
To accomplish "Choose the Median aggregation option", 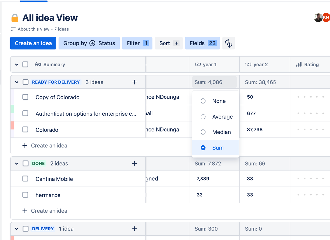I will coord(215,132).
